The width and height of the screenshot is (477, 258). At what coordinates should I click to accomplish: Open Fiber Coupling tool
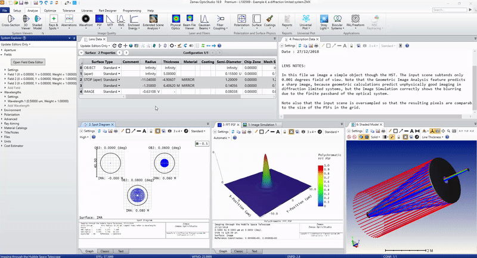coord(220,22)
